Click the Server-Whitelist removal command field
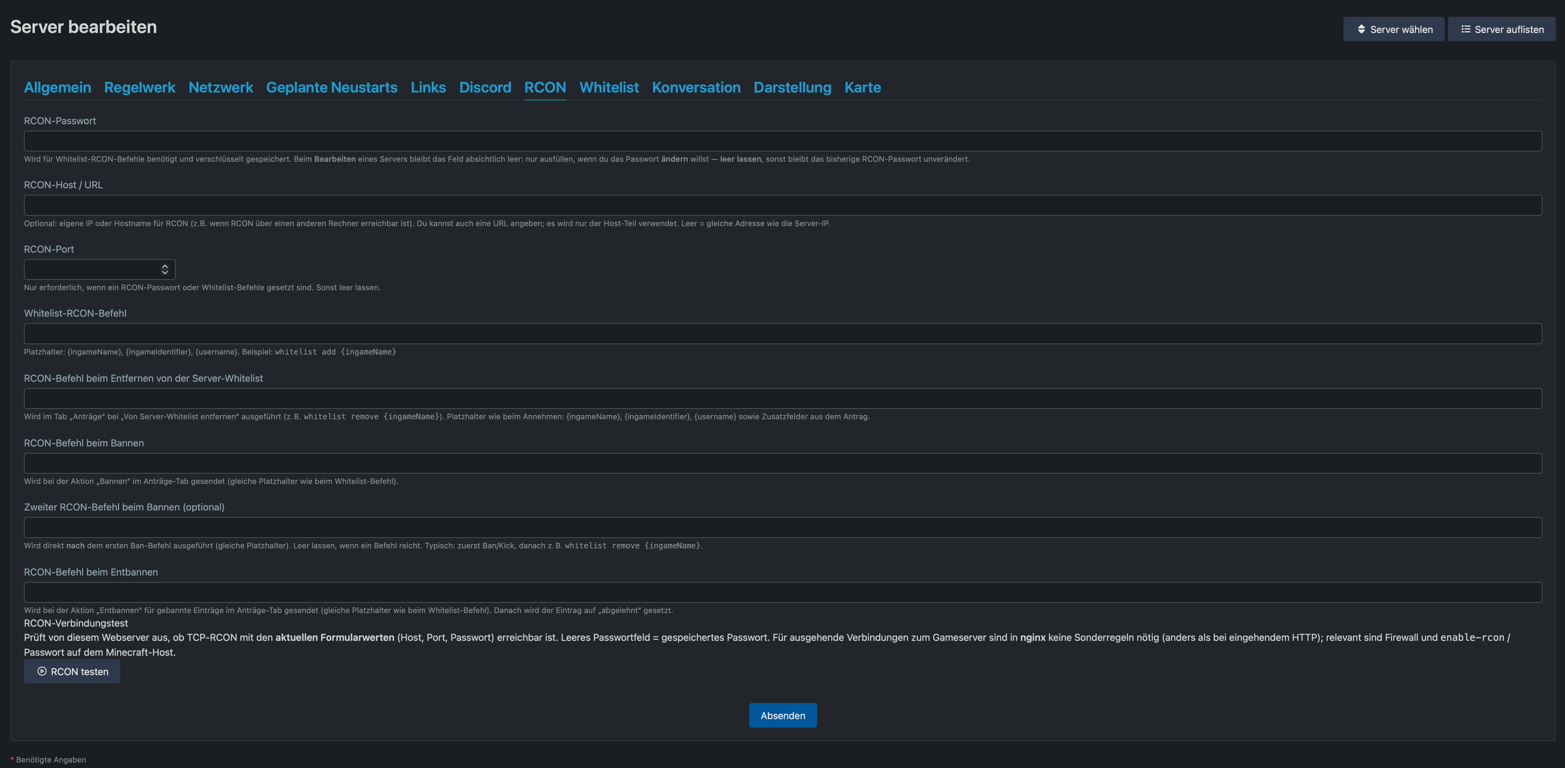 [782, 399]
